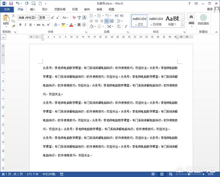Select the Format Painter brush icon
220x177 pixels.
click(x=13, y=26)
